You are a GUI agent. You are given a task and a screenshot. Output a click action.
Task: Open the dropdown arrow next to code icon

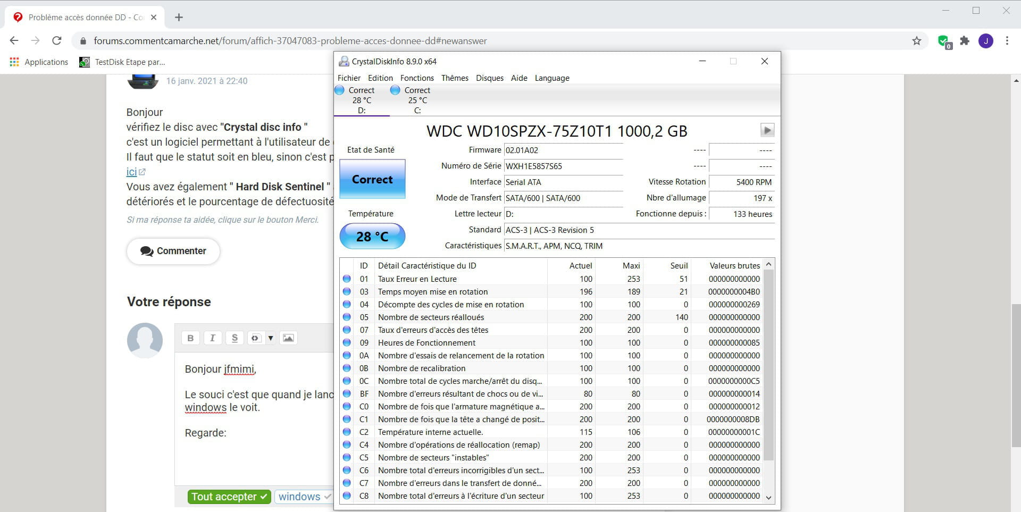tap(270, 338)
